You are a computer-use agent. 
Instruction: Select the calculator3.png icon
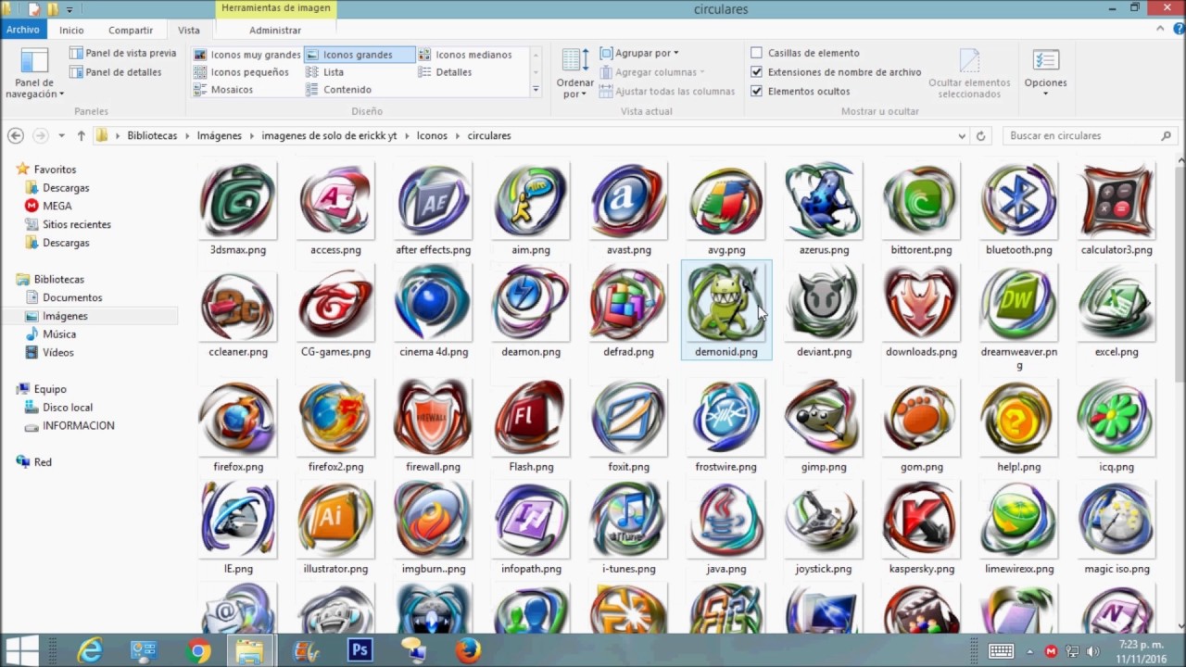pos(1116,201)
